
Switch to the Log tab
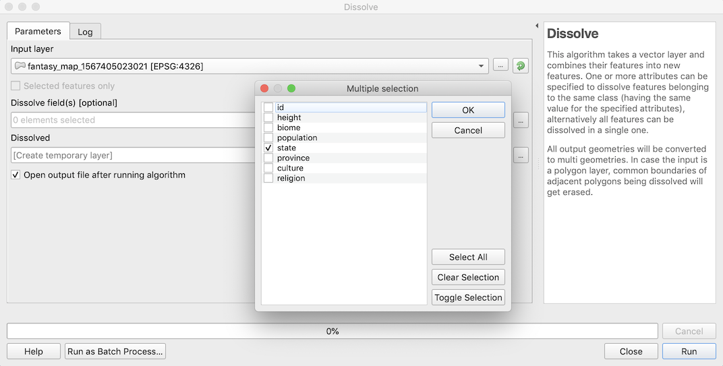pos(85,32)
